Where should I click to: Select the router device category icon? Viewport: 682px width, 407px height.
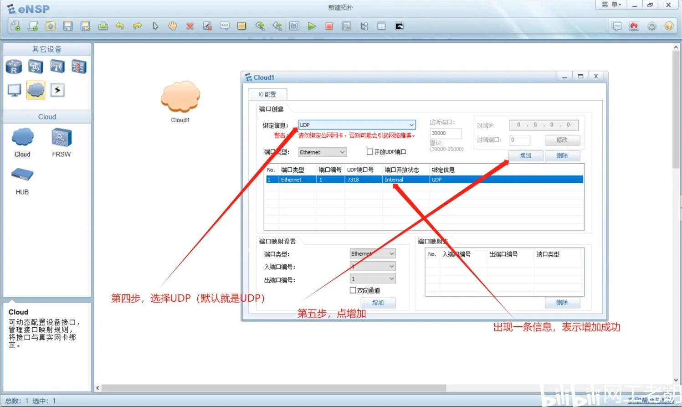[14, 67]
